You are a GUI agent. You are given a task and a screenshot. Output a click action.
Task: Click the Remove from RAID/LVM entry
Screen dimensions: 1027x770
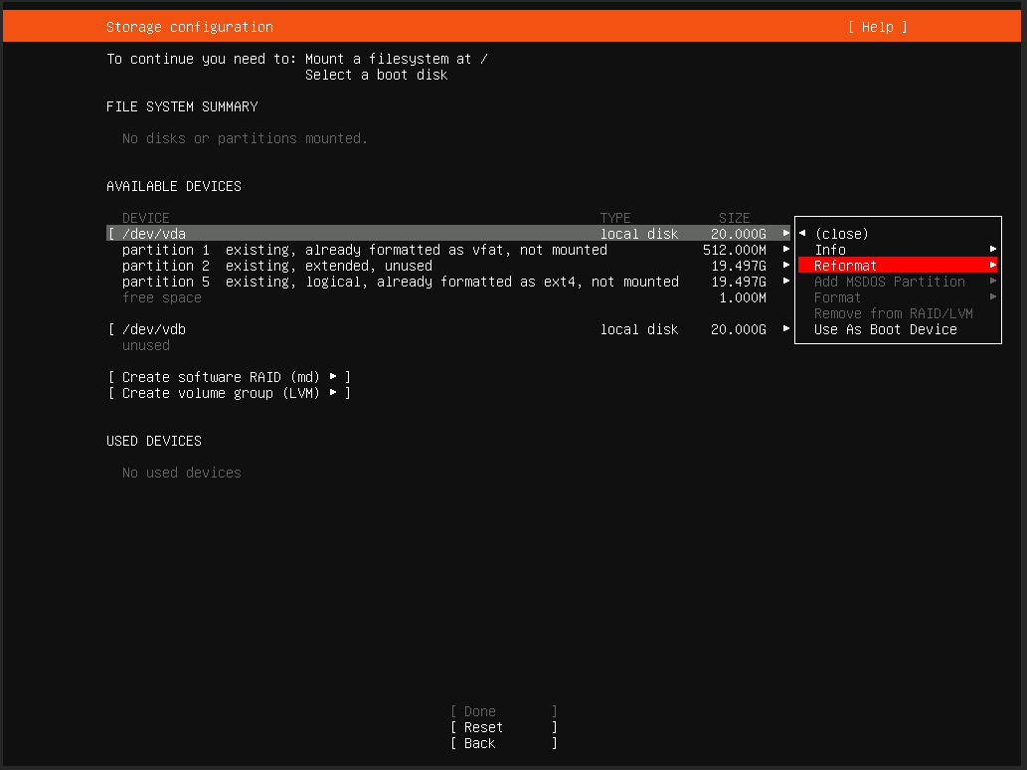pos(893,313)
